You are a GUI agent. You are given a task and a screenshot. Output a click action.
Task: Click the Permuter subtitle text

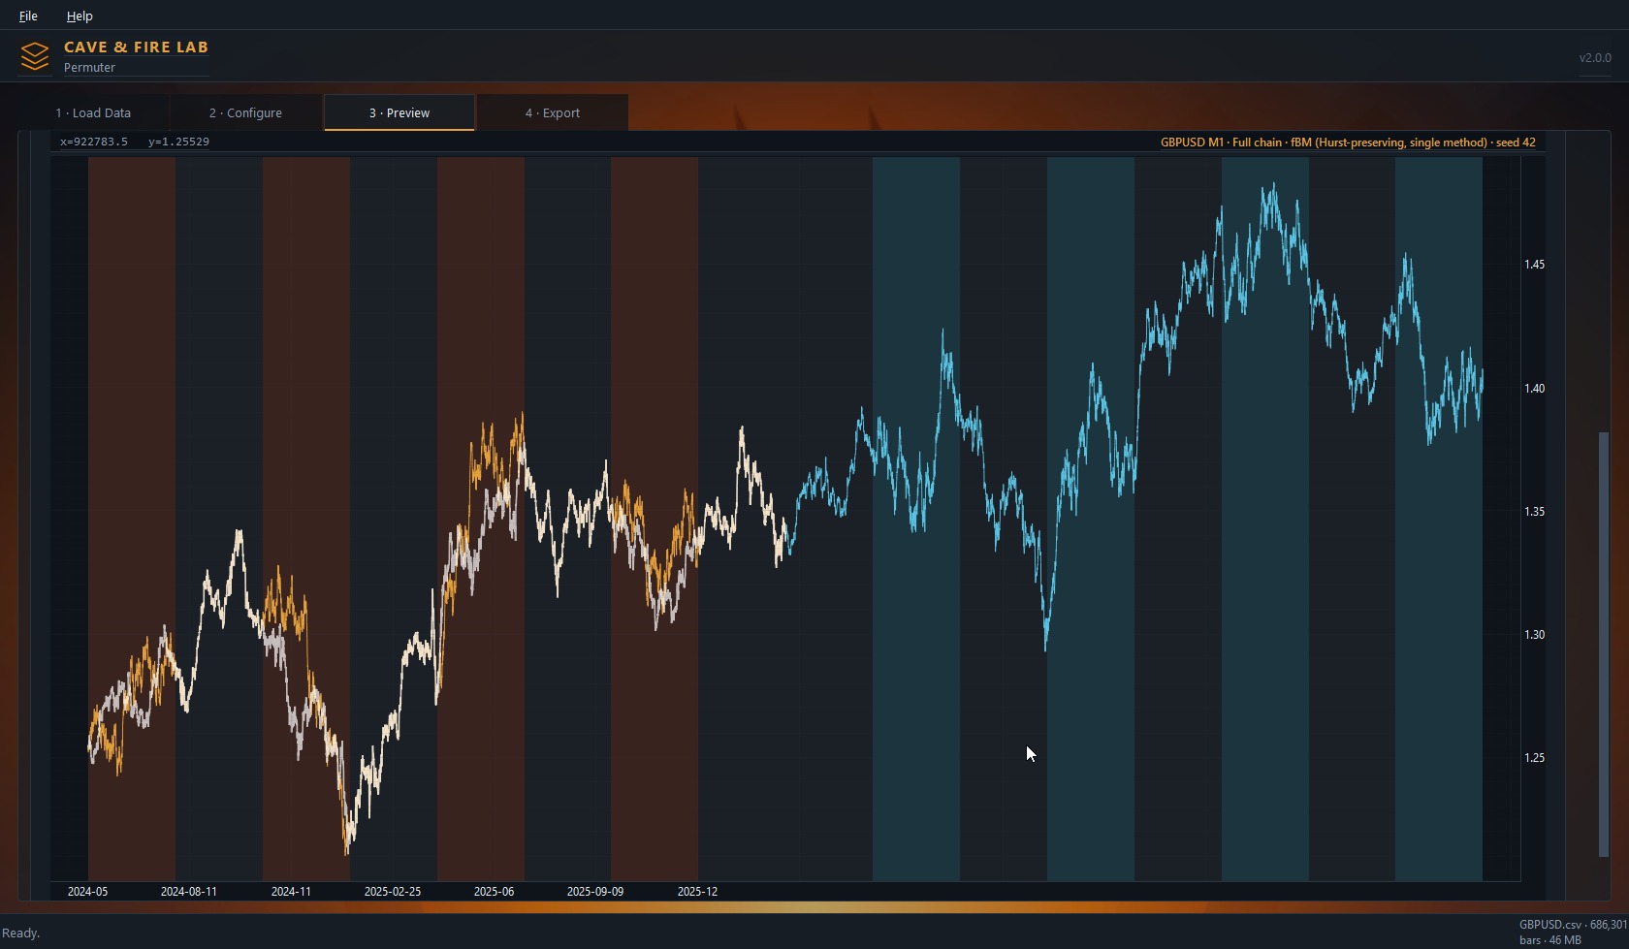click(89, 67)
